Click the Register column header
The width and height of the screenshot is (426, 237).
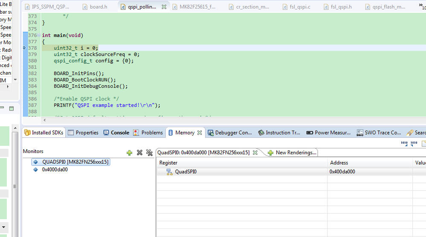242,162
